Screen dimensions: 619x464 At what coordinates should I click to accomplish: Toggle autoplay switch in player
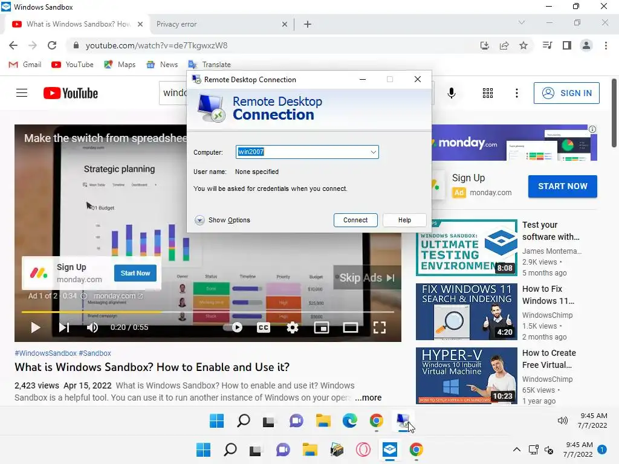click(233, 327)
